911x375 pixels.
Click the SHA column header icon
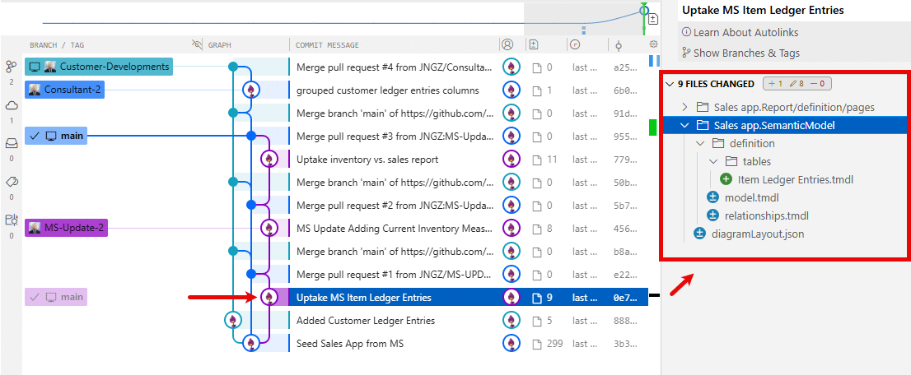619,44
